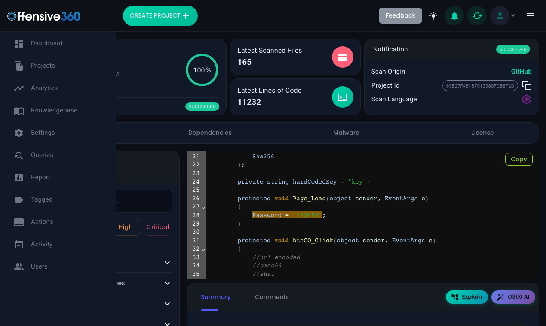Expand the profile dropdown arrow
Image resolution: width=546 pixels, height=326 pixels.
(513, 16)
